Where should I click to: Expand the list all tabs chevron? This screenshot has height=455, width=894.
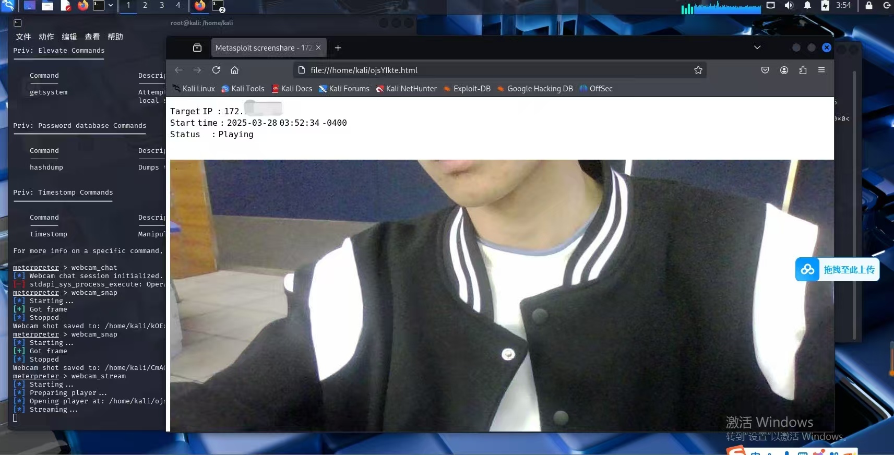[x=757, y=47]
